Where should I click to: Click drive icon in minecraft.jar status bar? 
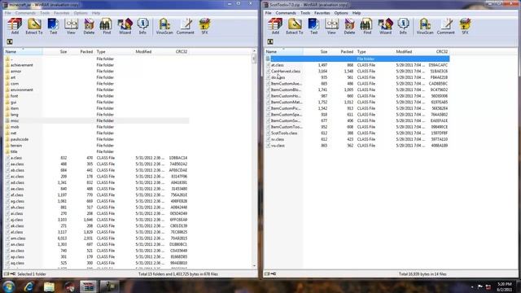tap(7, 274)
